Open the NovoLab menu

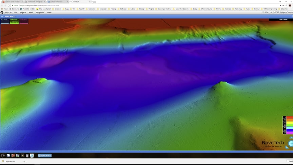click(x=8, y=13)
